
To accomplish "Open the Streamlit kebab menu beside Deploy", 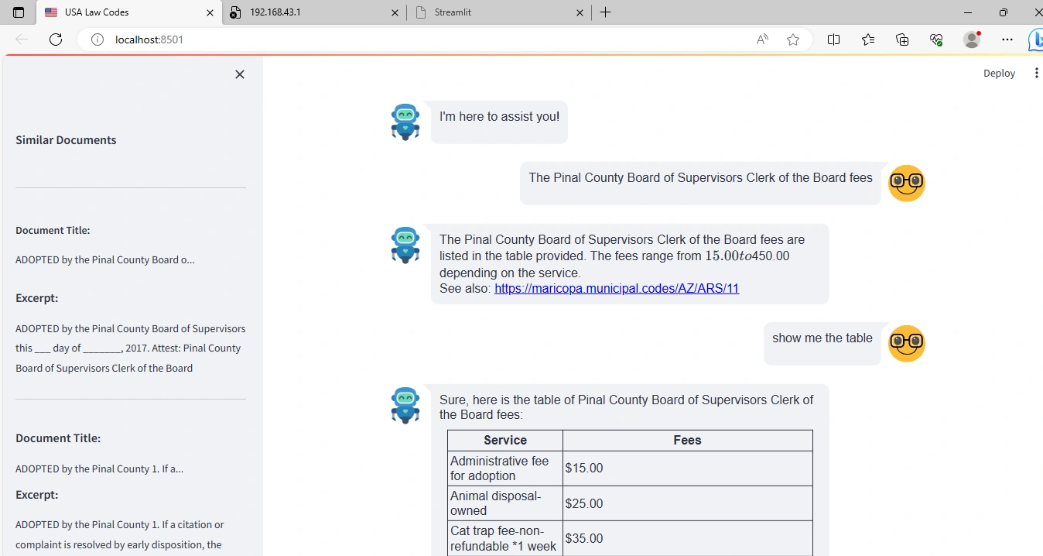I will [1036, 73].
